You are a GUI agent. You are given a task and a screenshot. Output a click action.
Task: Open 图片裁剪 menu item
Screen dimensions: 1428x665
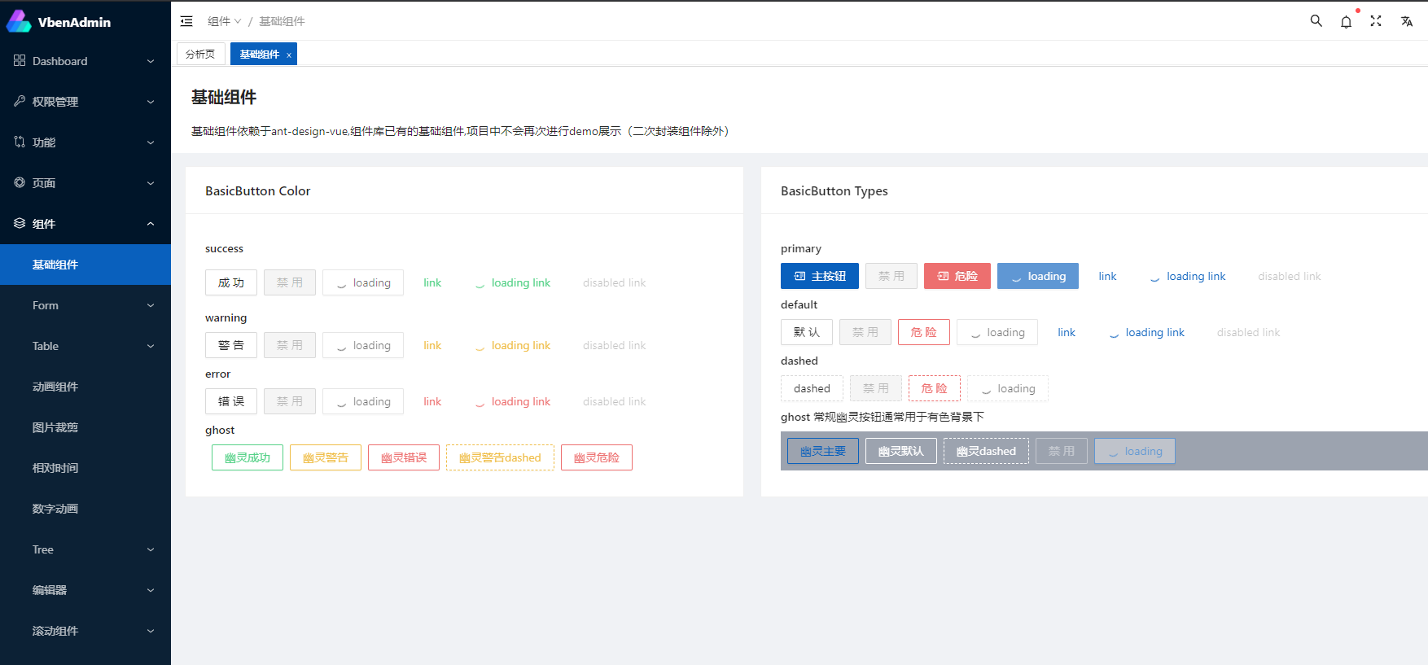tap(85, 427)
